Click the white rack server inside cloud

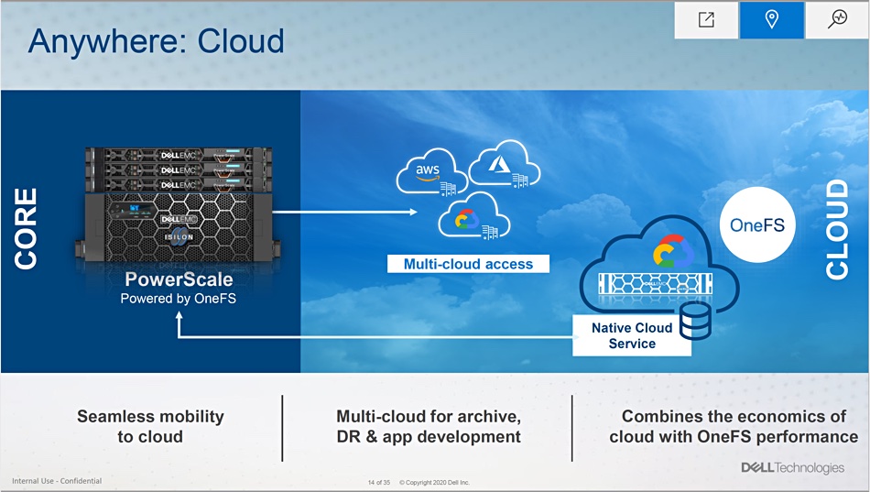point(655,284)
